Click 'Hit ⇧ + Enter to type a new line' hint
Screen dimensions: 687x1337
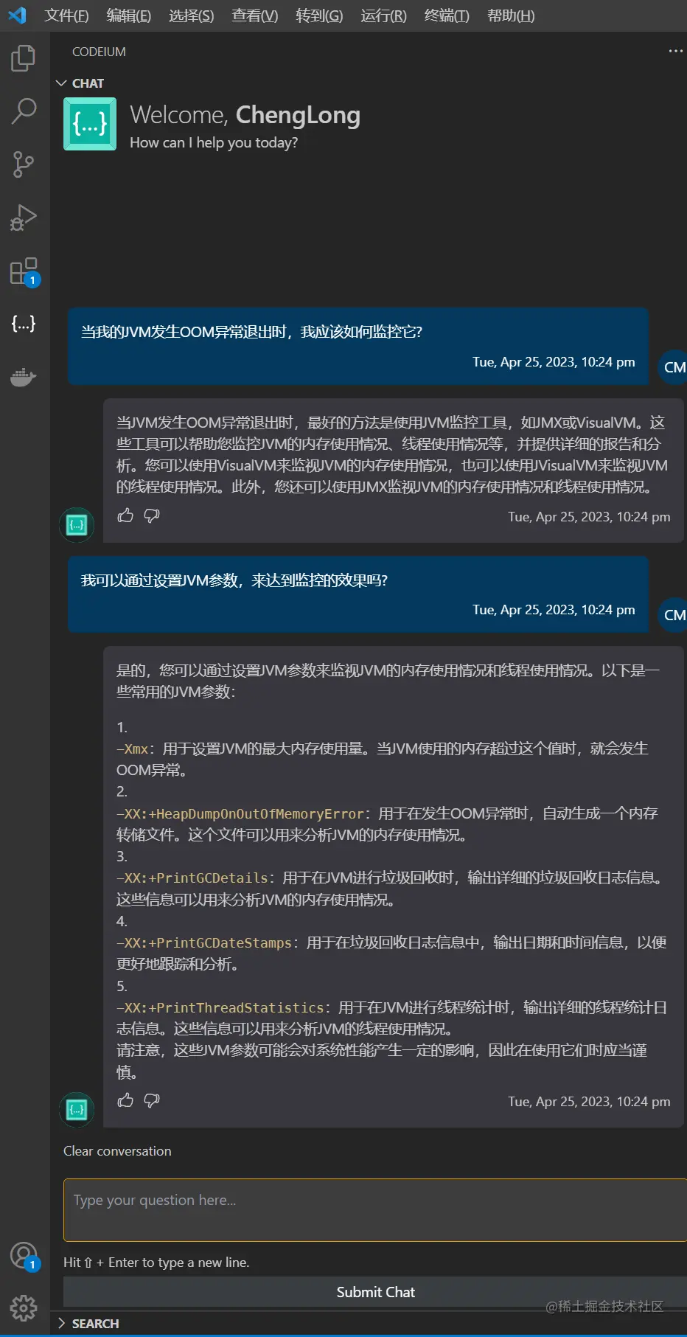(156, 1263)
